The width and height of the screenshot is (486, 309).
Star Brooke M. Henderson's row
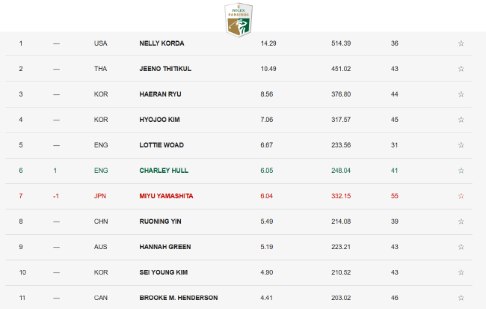click(x=461, y=298)
